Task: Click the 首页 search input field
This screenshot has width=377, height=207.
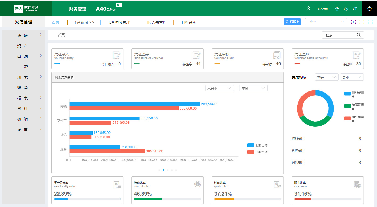Action: coord(340,35)
